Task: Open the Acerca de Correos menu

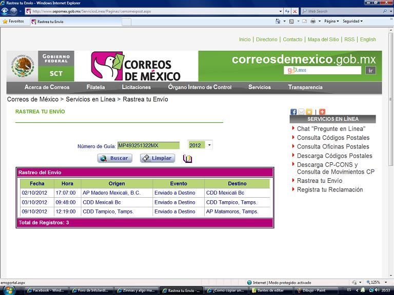Action: [47, 87]
